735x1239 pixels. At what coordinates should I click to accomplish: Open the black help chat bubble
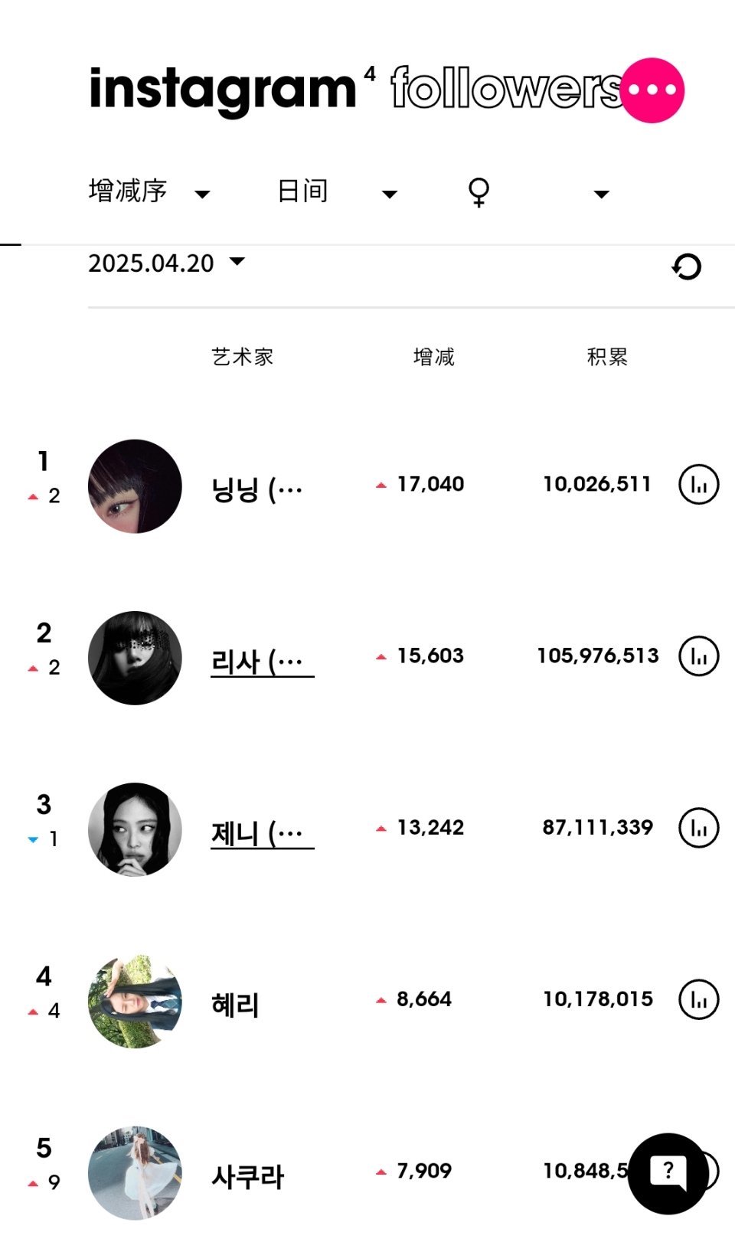(668, 1173)
